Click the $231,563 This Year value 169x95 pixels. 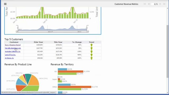[59, 48]
